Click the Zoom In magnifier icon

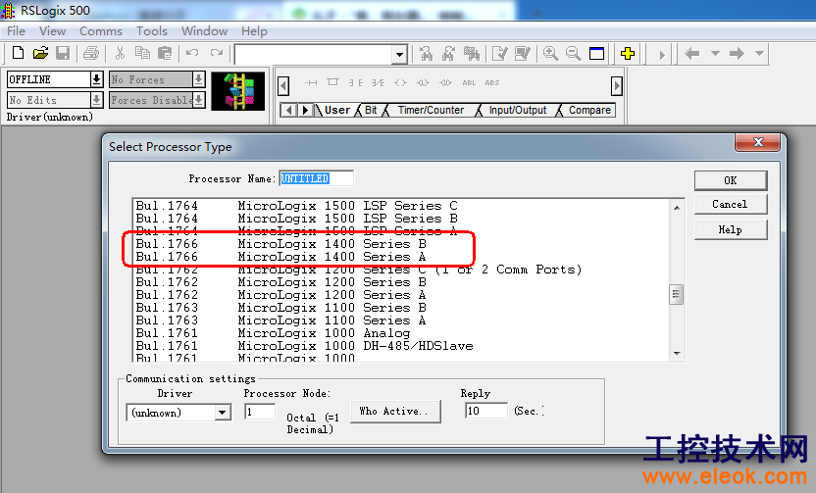click(550, 53)
